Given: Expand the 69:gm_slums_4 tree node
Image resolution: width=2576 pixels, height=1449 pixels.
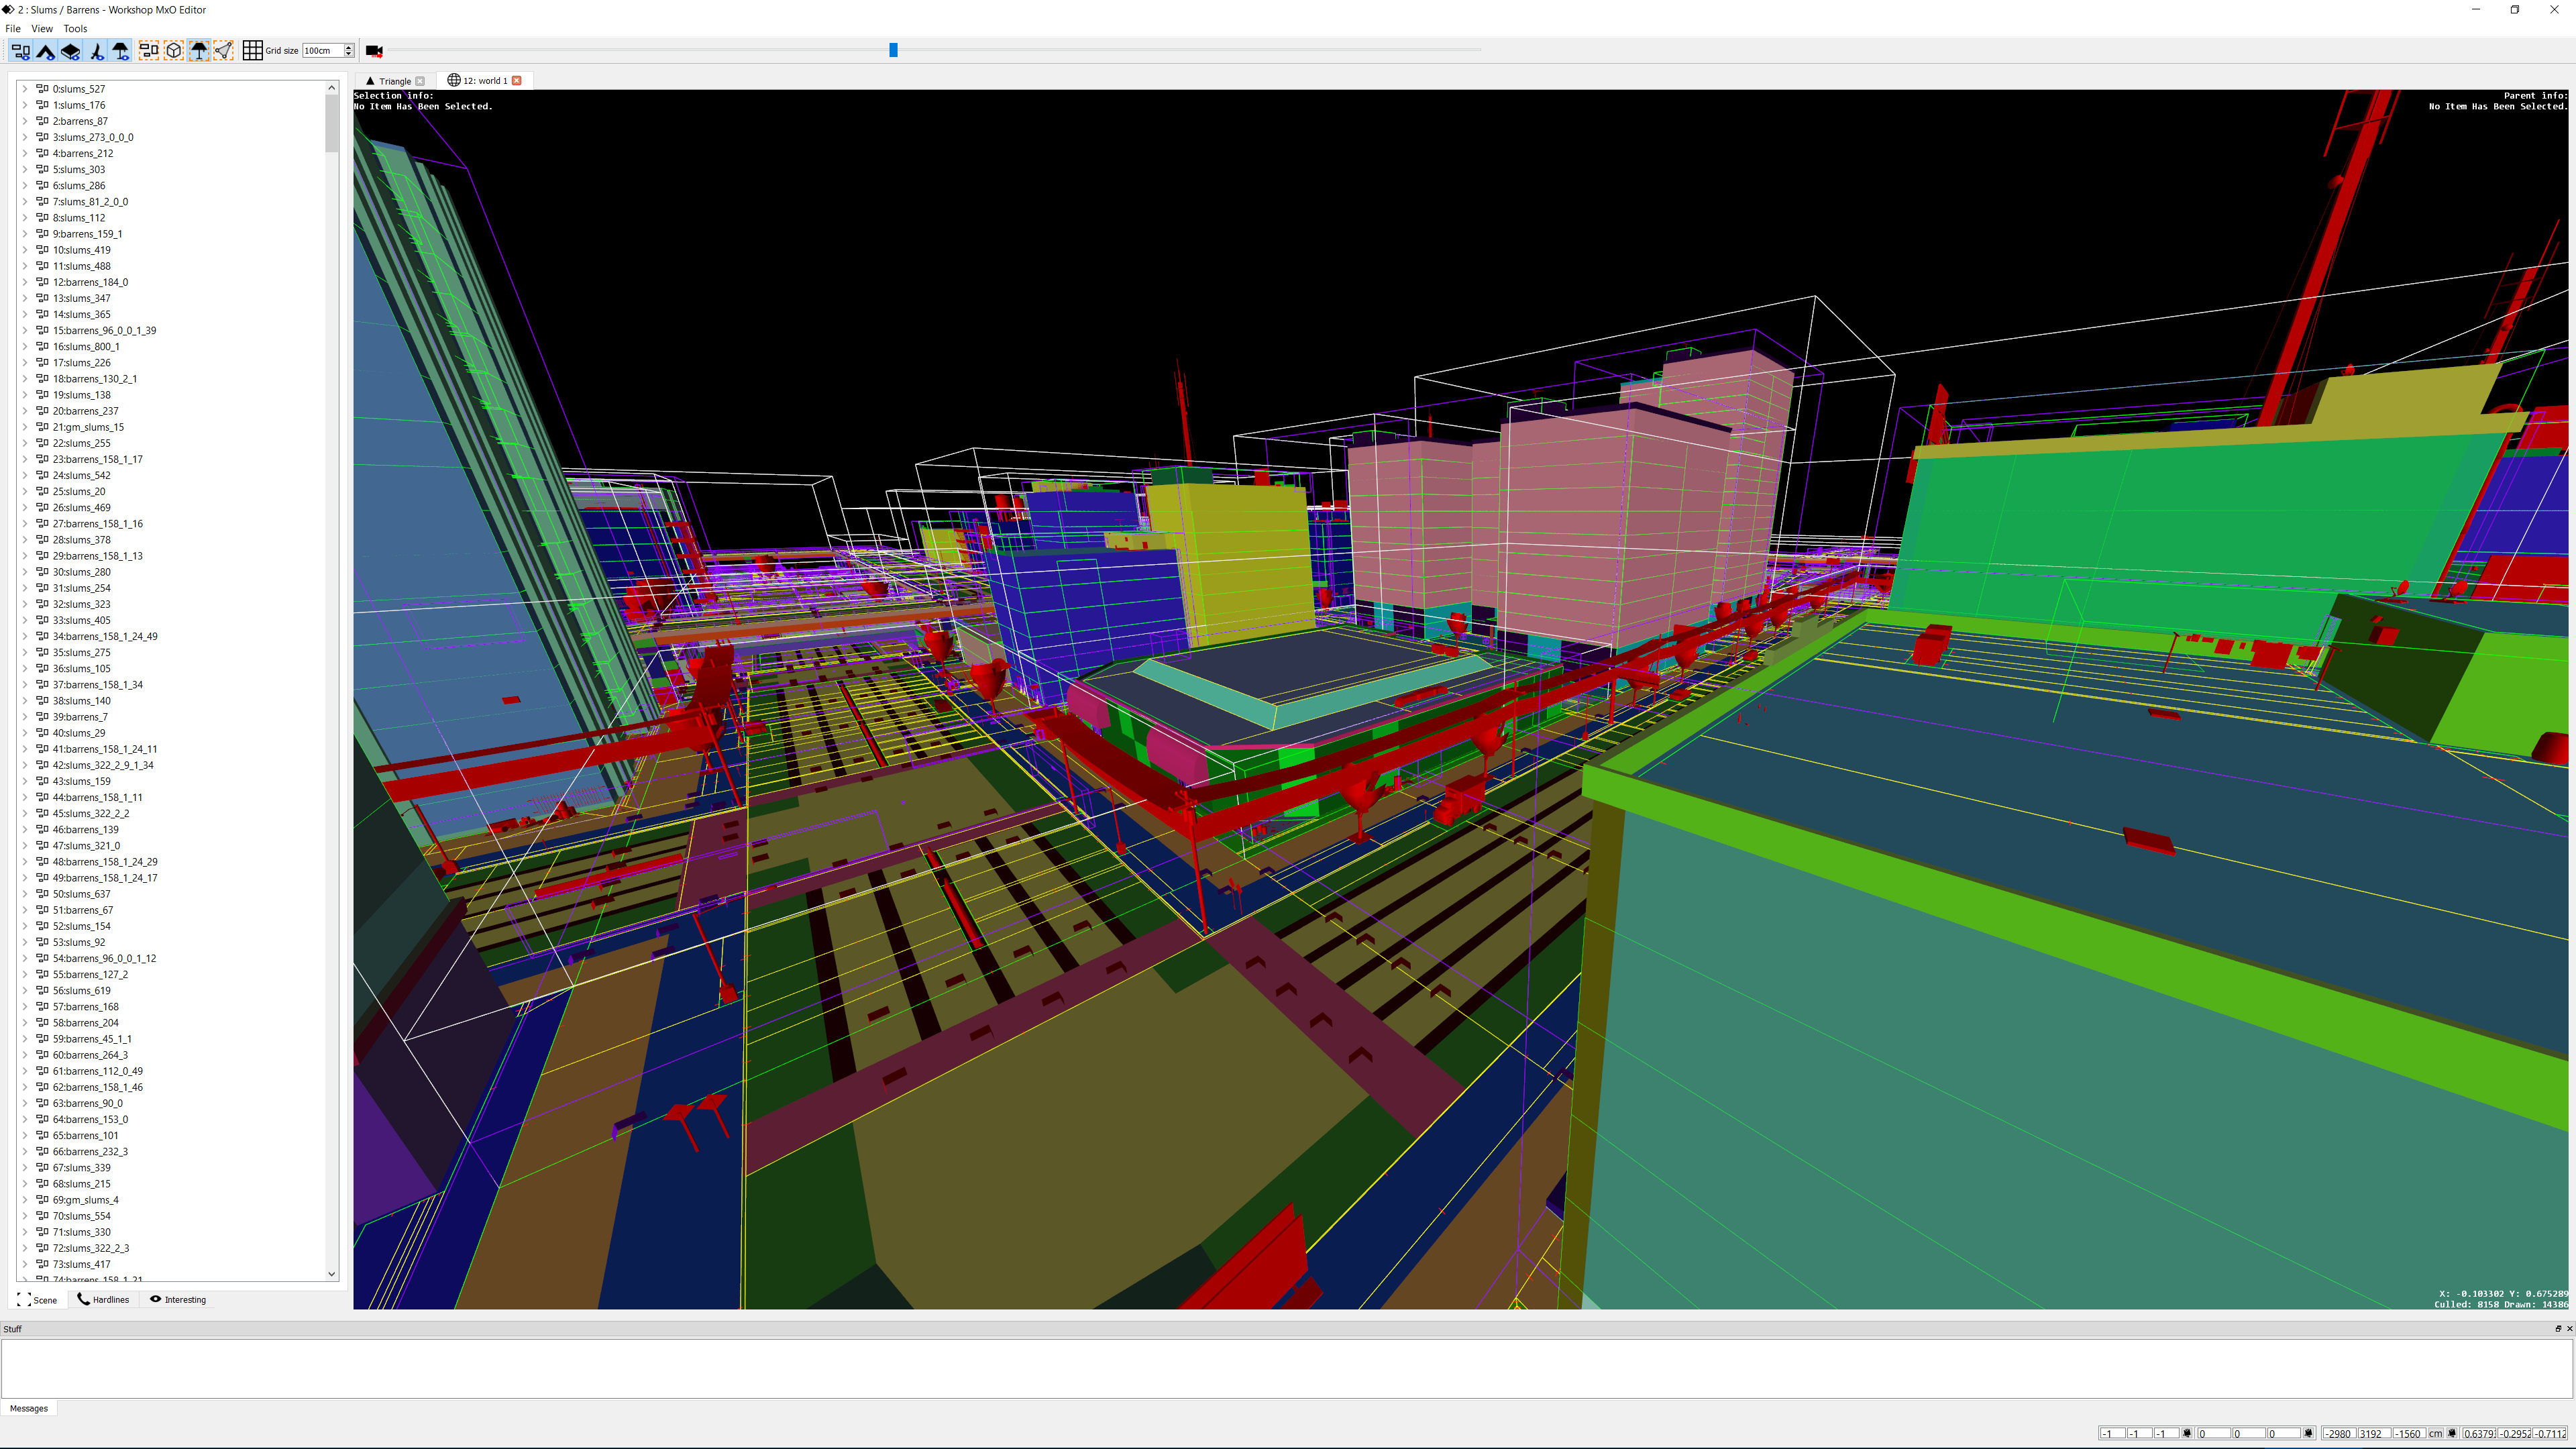Looking at the screenshot, I should click(25, 1200).
